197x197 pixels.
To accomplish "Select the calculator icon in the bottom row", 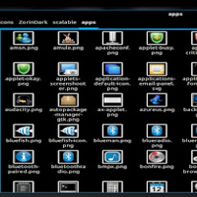I will [113, 187].
